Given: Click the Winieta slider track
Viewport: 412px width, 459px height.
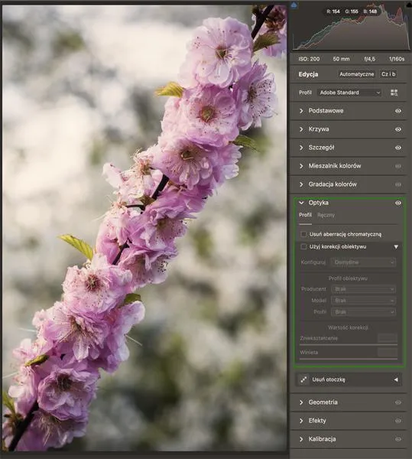Looking at the screenshot, I should click(x=349, y=359).
